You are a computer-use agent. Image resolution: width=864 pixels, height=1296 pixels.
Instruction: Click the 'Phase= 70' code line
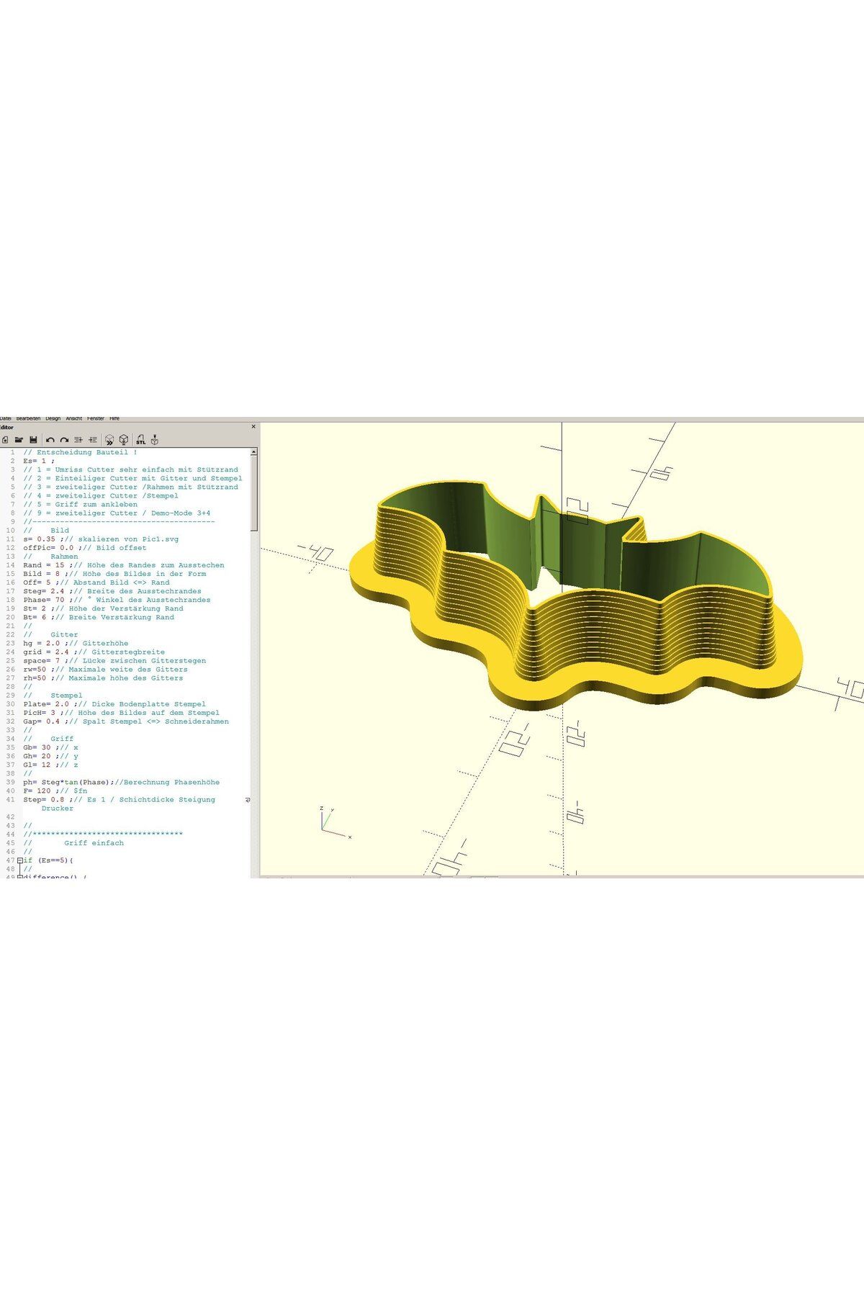(117, 600)
